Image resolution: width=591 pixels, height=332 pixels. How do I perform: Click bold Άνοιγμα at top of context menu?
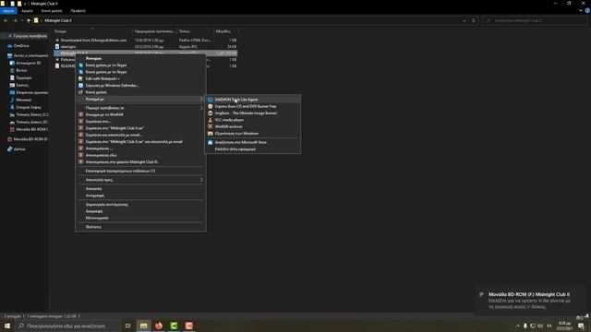point(140,58)
